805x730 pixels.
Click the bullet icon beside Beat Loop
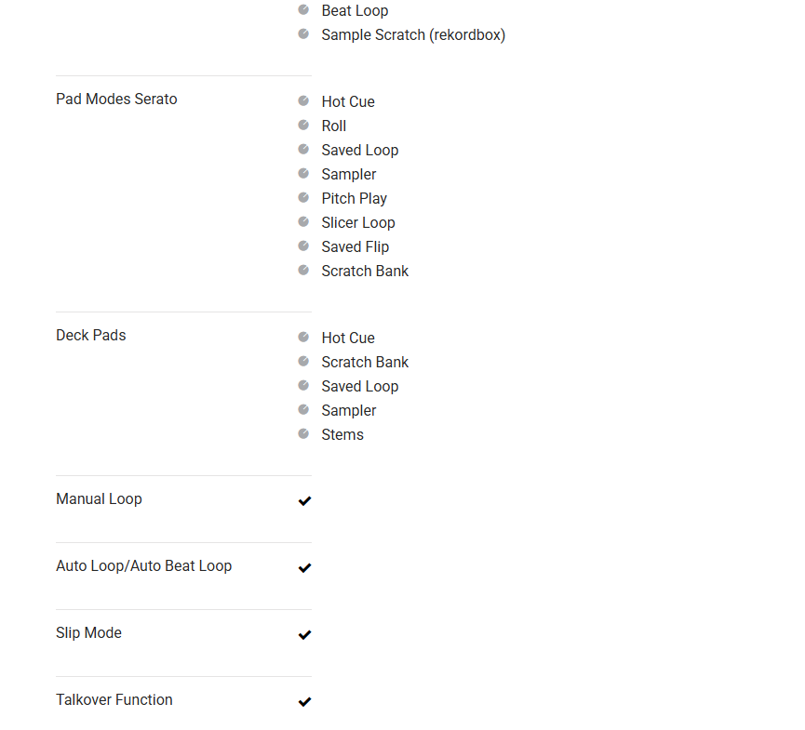point(303,9)
